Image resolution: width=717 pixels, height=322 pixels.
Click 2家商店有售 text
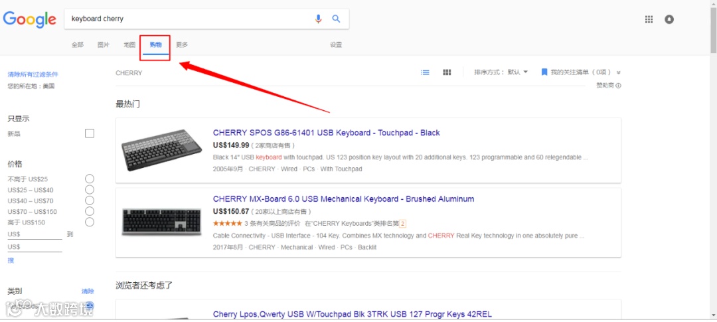click(273, 145)
